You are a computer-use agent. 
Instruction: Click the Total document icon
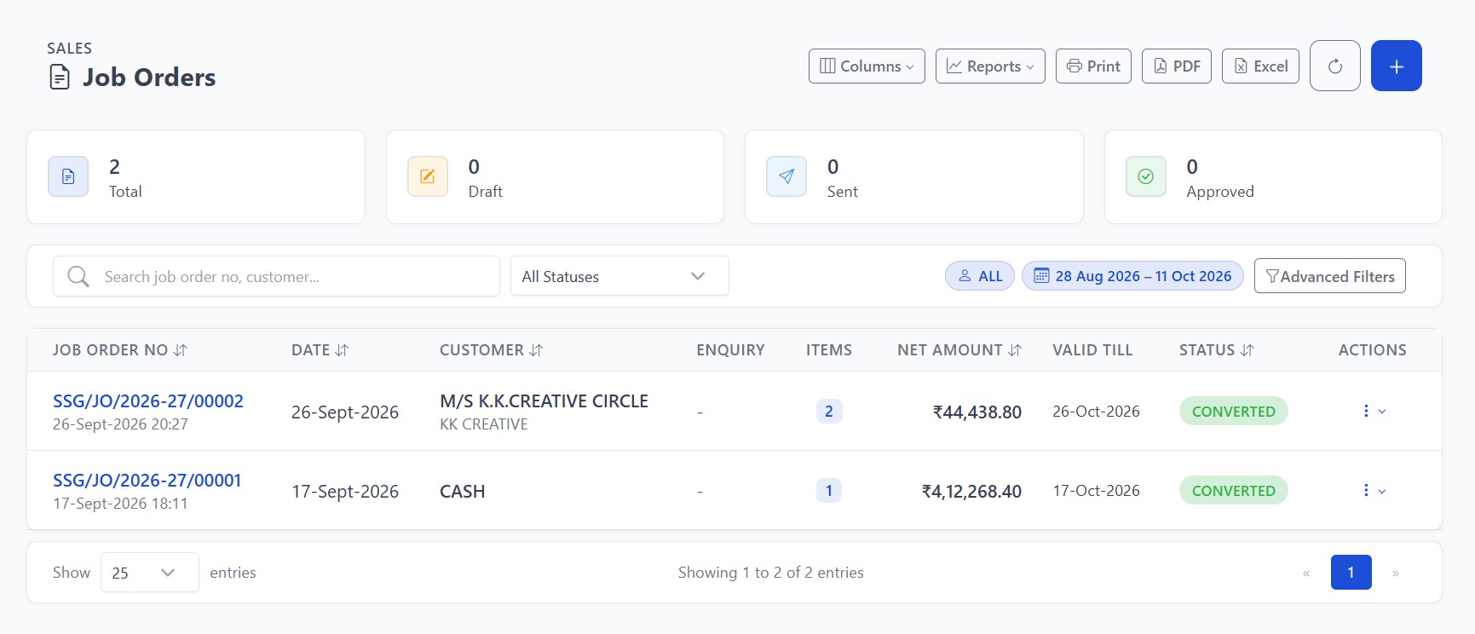pyautogui.click(x=68, y=176)
